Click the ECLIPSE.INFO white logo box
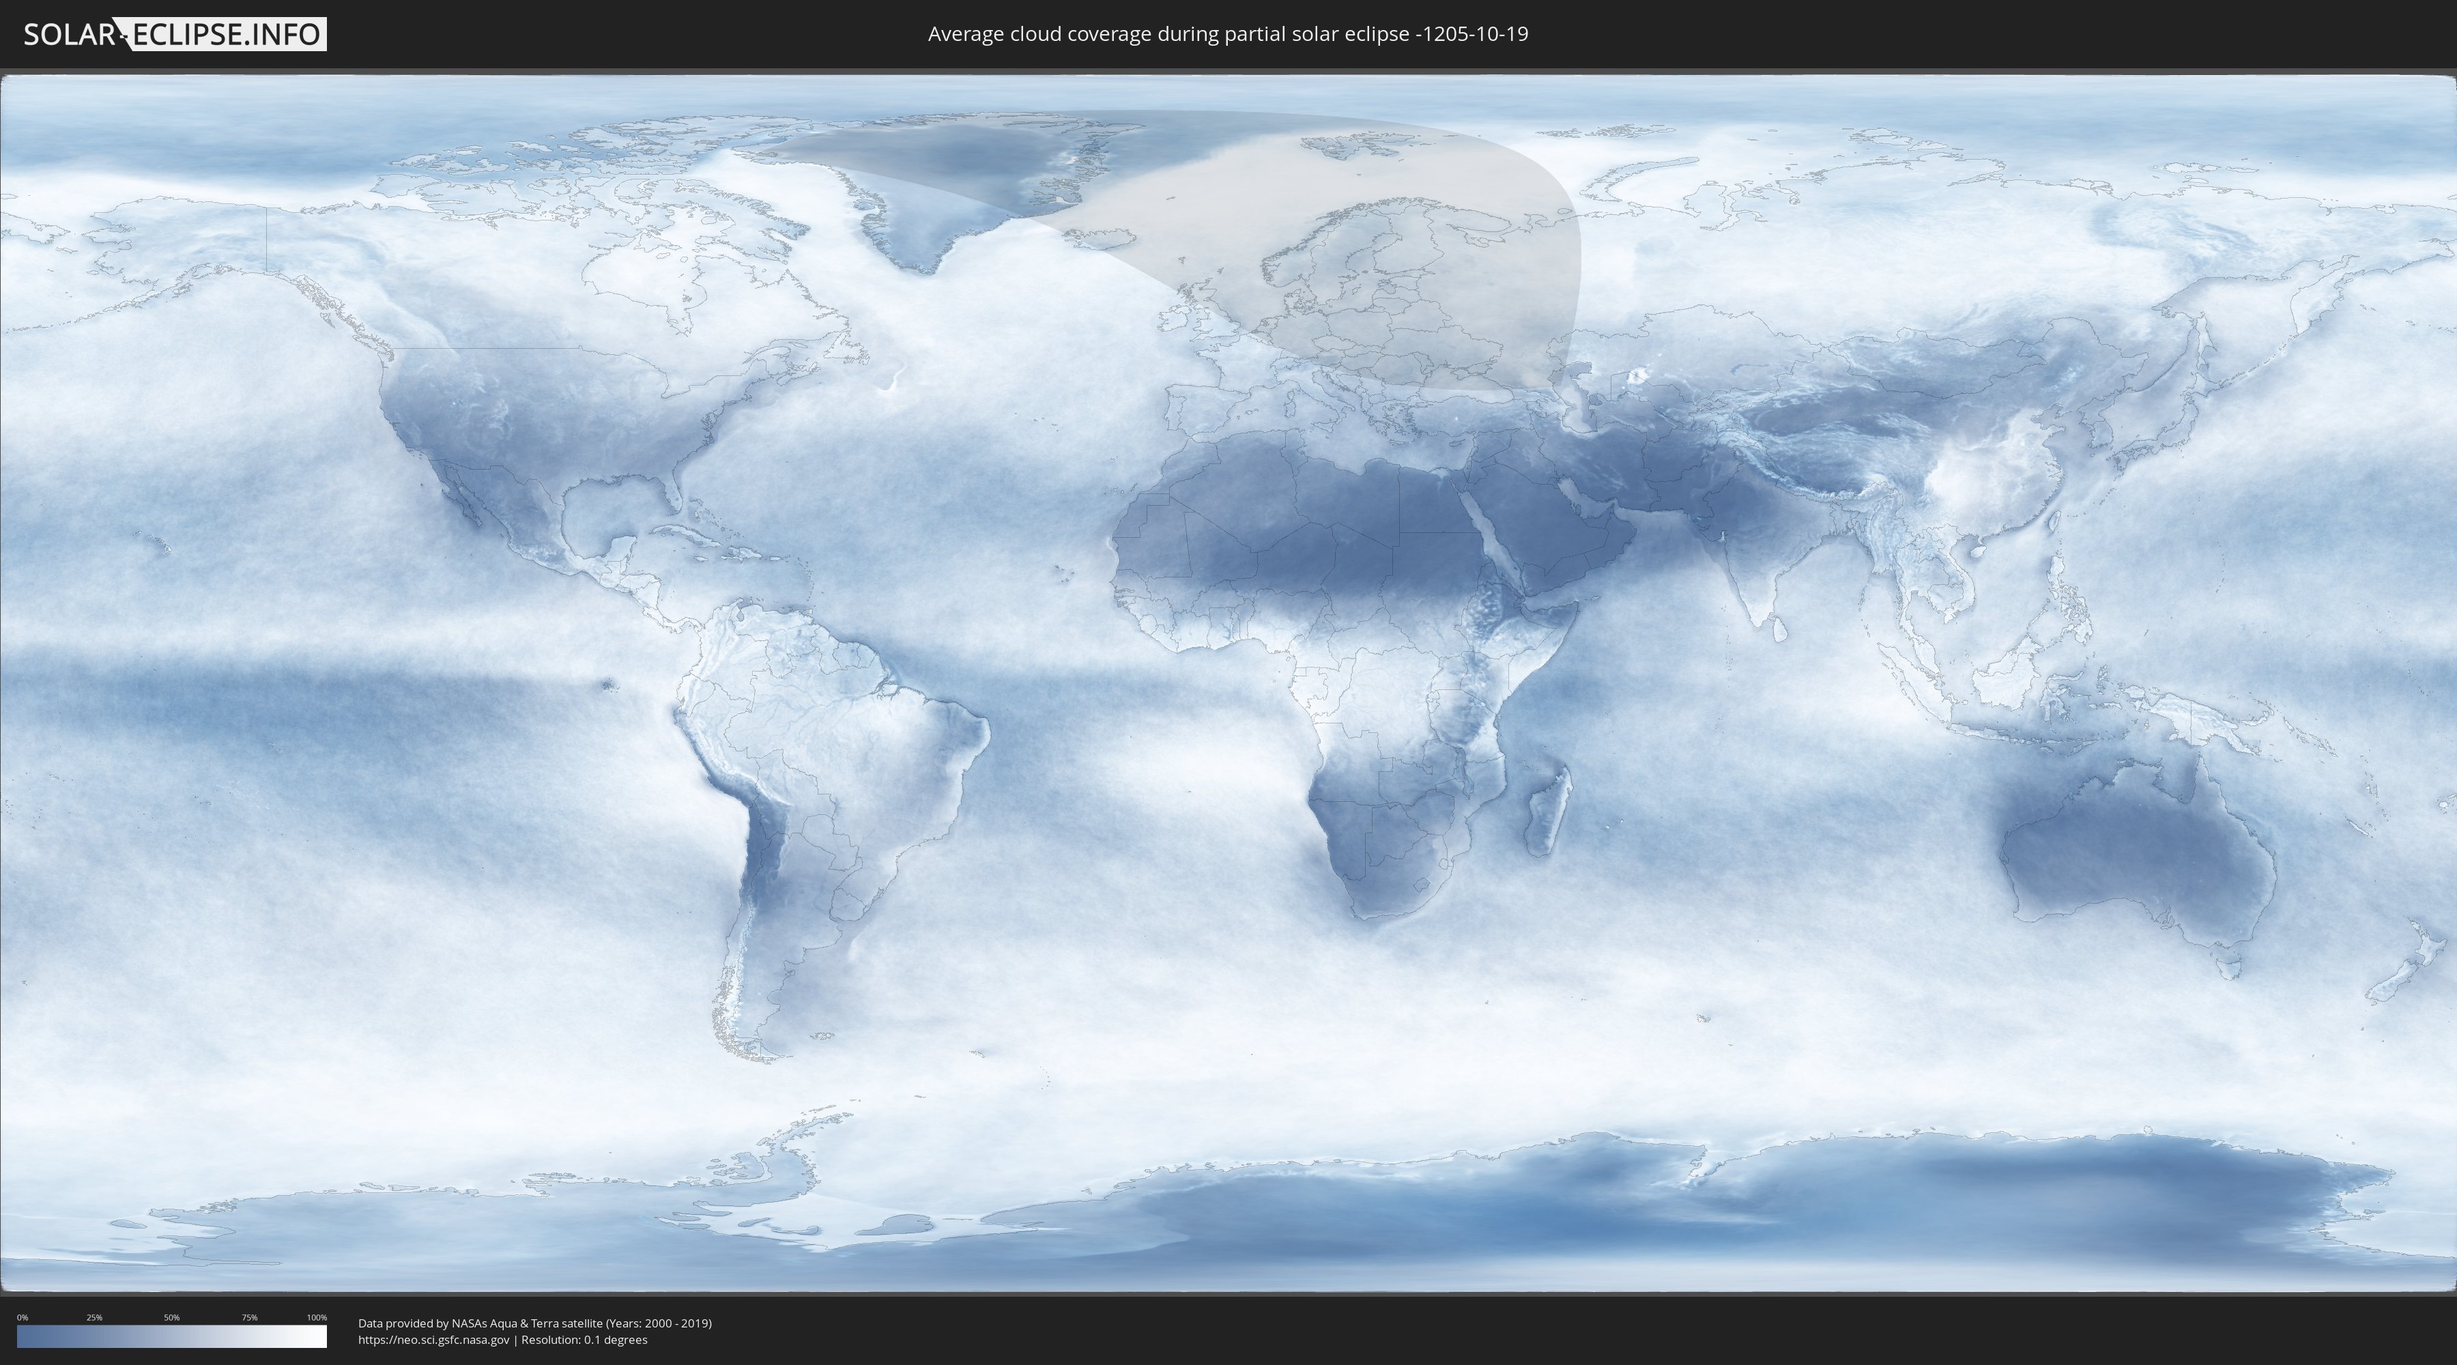The height and width of the screenshot is (1365, 2457). coord(227,34)
